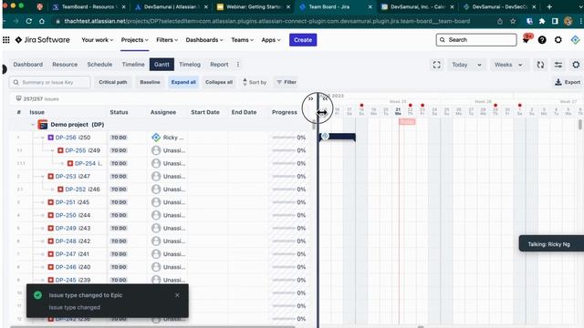The height and width of the screenshot is (328, 584).
Task: Toggle fullscreen view icon
Action: 436,65
